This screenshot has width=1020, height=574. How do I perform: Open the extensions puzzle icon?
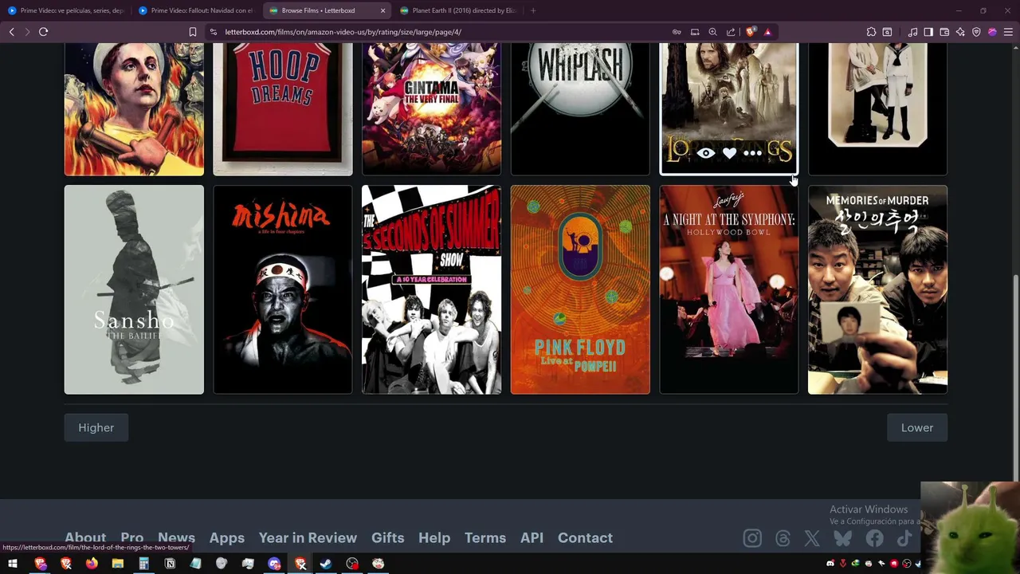click(x=871, y=32)
